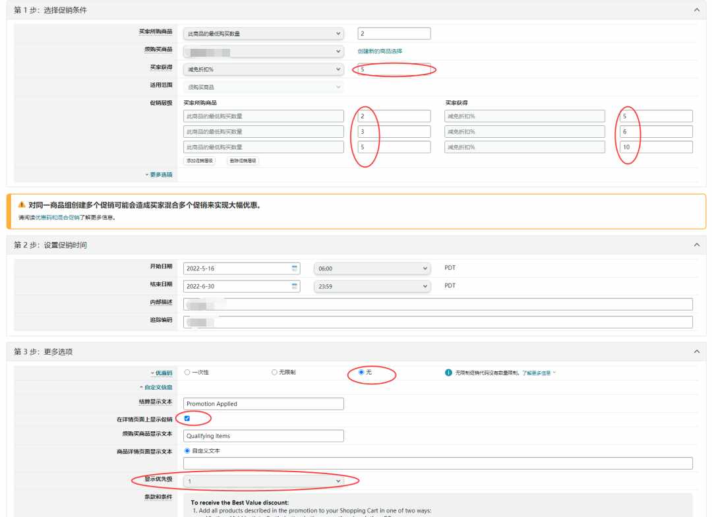Click the 添加促销层级 button

pyautogui.click(x=200, y=161)
